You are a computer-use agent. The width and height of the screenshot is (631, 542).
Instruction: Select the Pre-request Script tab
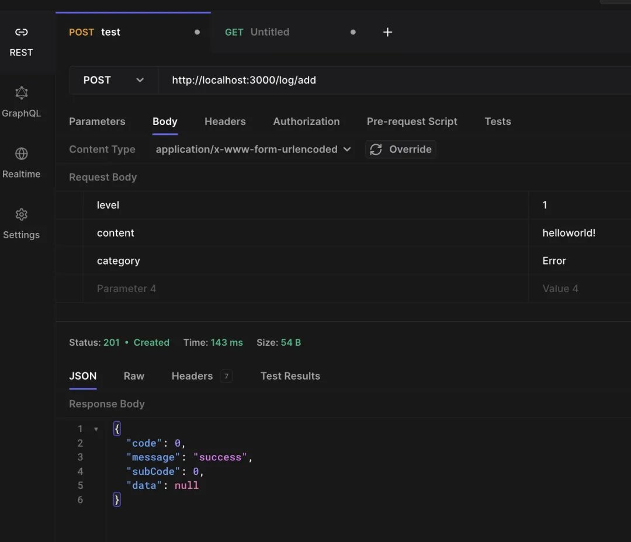[x=412, y=121]
